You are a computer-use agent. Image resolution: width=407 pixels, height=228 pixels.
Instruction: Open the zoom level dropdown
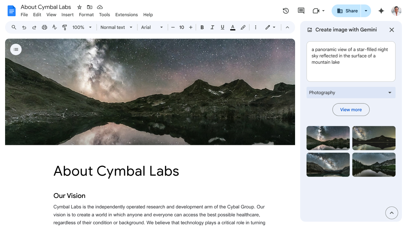[x=81, y=27]
